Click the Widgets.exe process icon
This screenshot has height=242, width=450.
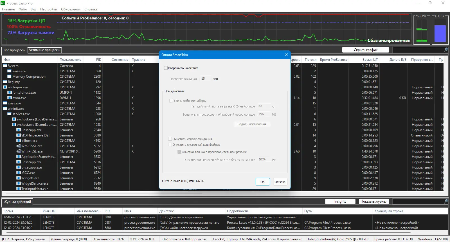click(18, 178)
